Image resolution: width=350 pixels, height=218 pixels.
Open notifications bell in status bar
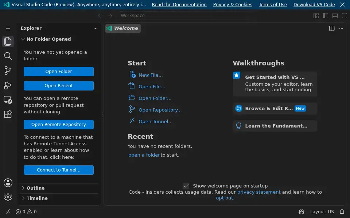click(342, 212)
